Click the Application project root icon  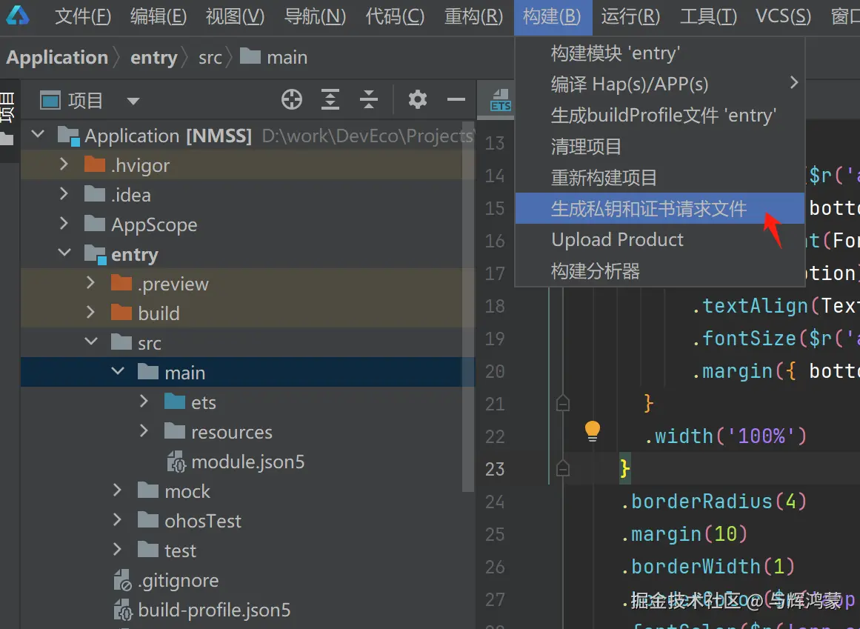click(69, 136)
